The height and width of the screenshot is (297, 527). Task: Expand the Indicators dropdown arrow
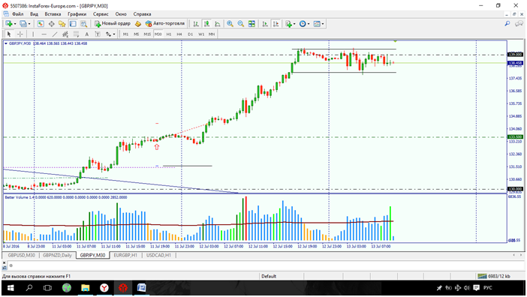pos(294,24)
